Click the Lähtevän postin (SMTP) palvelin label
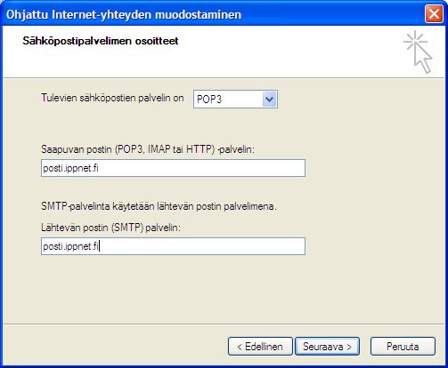 click(110, 228)
